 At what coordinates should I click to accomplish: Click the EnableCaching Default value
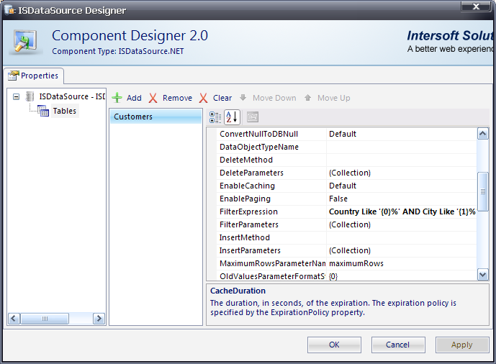[402, 186]
